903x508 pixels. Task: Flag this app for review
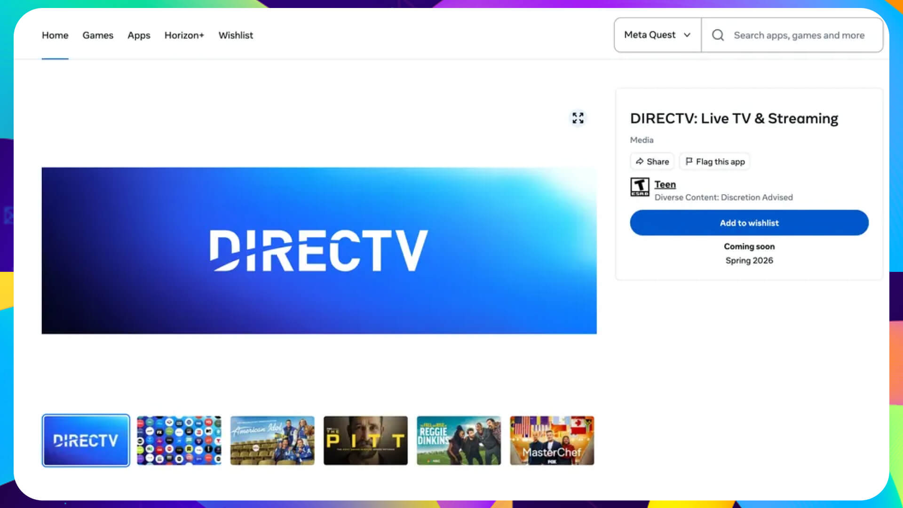pos(715,162)
